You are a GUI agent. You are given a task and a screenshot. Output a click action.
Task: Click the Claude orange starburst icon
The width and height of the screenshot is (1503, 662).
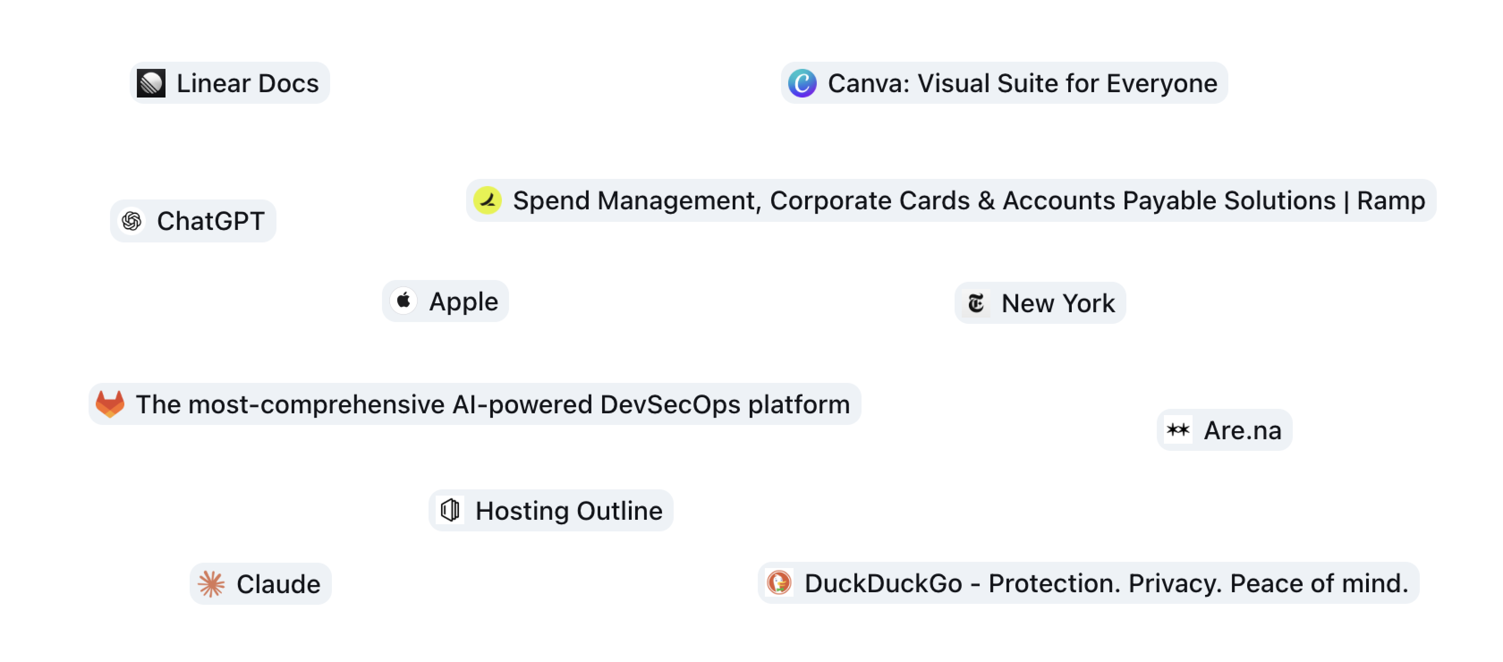[x=211, y=584]
